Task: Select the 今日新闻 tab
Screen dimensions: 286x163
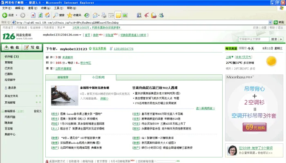Action: 98,77
